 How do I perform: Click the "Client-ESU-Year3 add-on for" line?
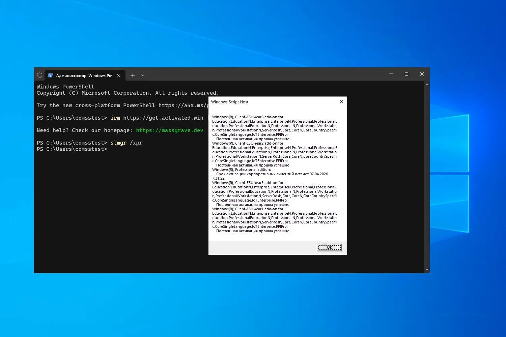pyautogui.click(x=248, y=183)
